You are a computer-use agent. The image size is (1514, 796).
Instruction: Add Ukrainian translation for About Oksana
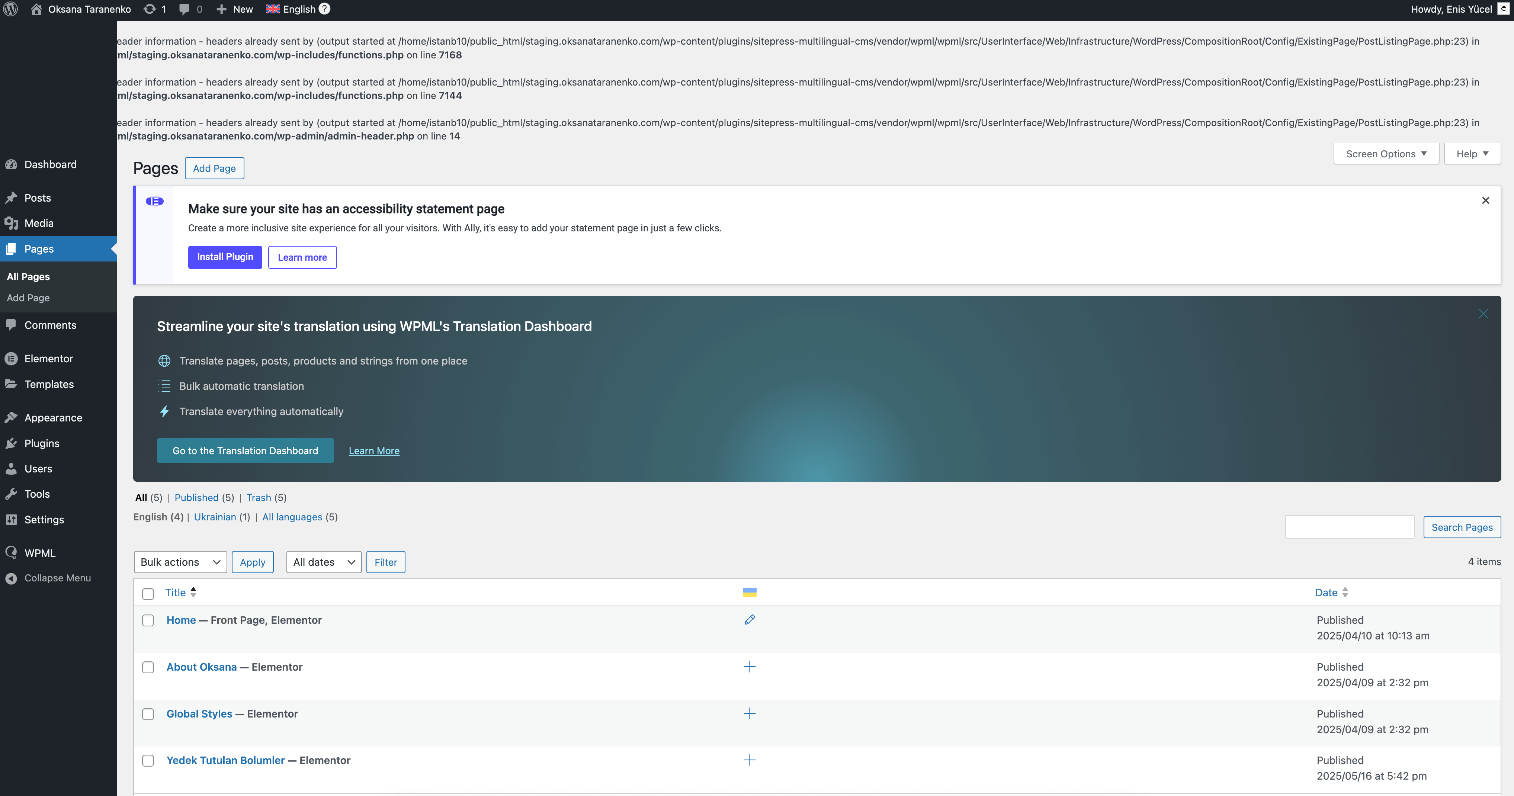click(x=749, y=667)
